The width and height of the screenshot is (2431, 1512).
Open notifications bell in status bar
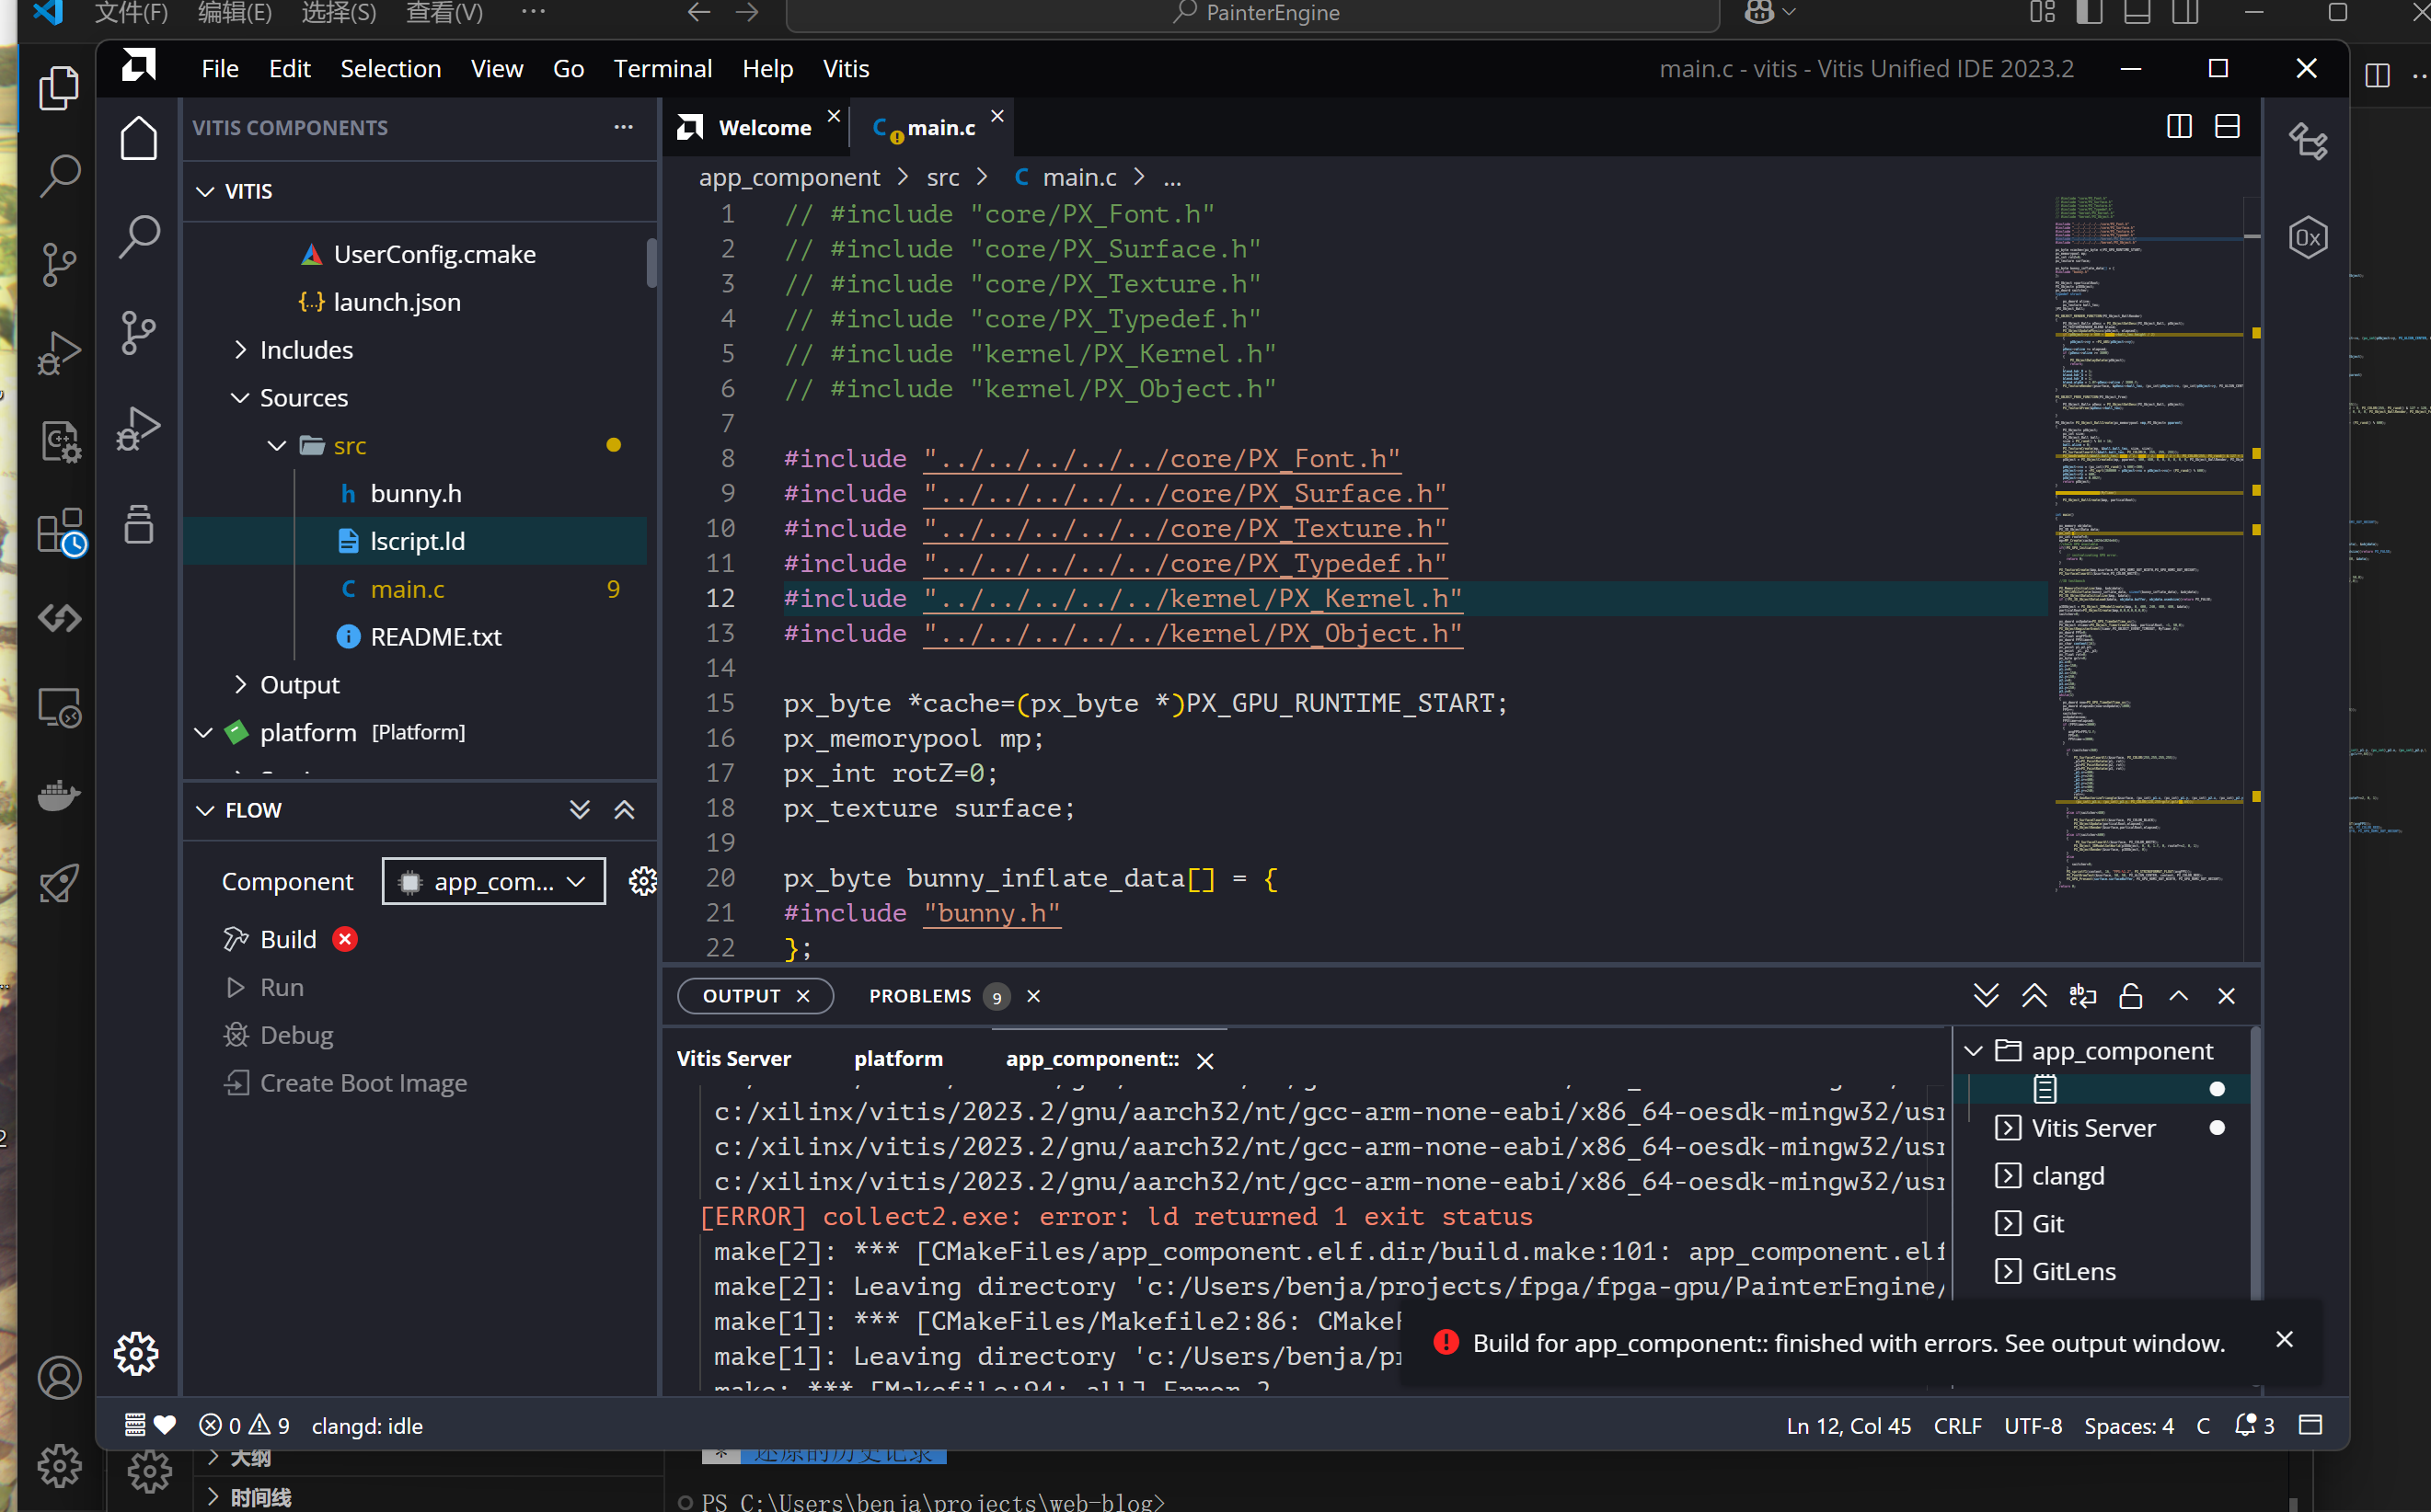tap(2255, 1425)
